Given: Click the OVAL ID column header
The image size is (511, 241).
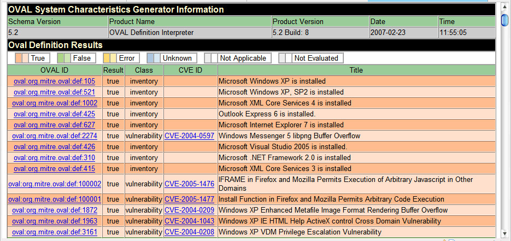Looking at the screenshot, I should (x=55, y=70).
